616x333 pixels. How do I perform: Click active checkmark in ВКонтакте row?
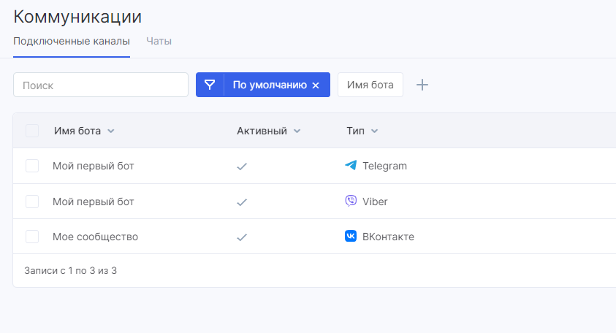click(242, 237)
